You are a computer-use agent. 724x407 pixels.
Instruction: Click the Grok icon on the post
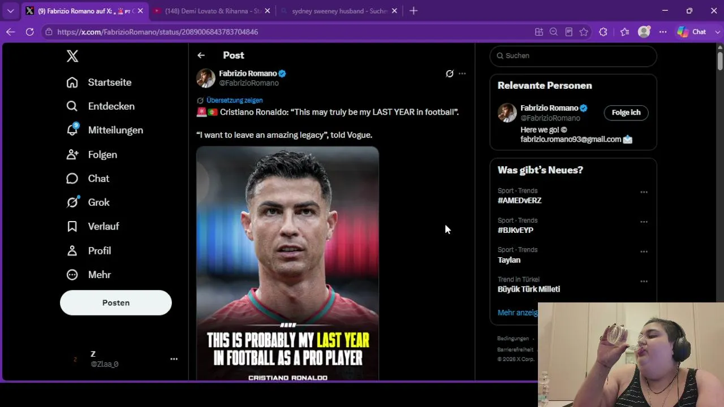tap(450, 73)
